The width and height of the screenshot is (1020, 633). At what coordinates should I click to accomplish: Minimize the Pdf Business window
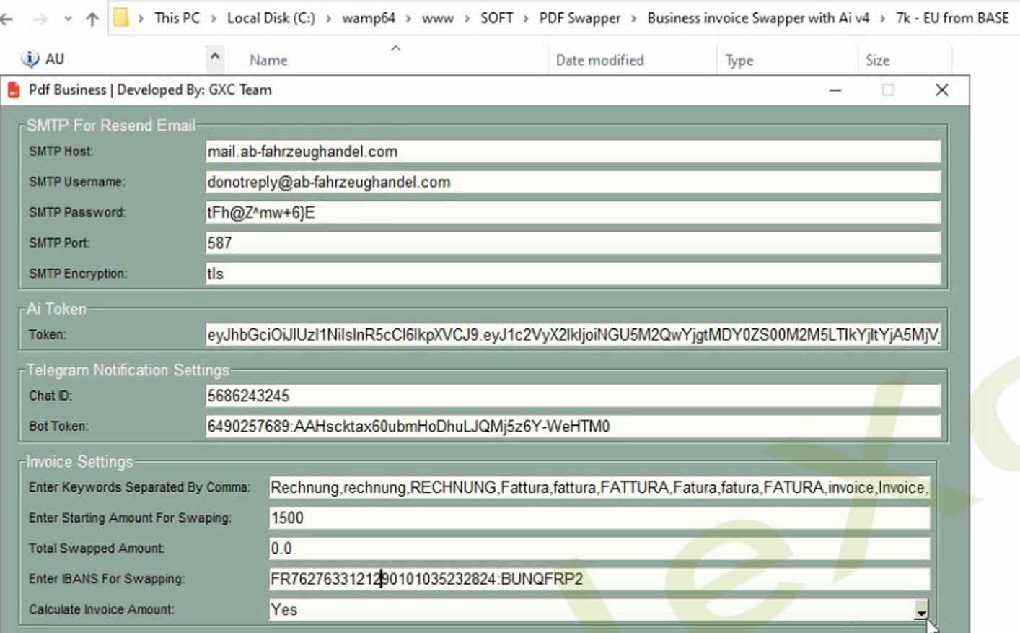pyautogui.click(x=835, y=90)
